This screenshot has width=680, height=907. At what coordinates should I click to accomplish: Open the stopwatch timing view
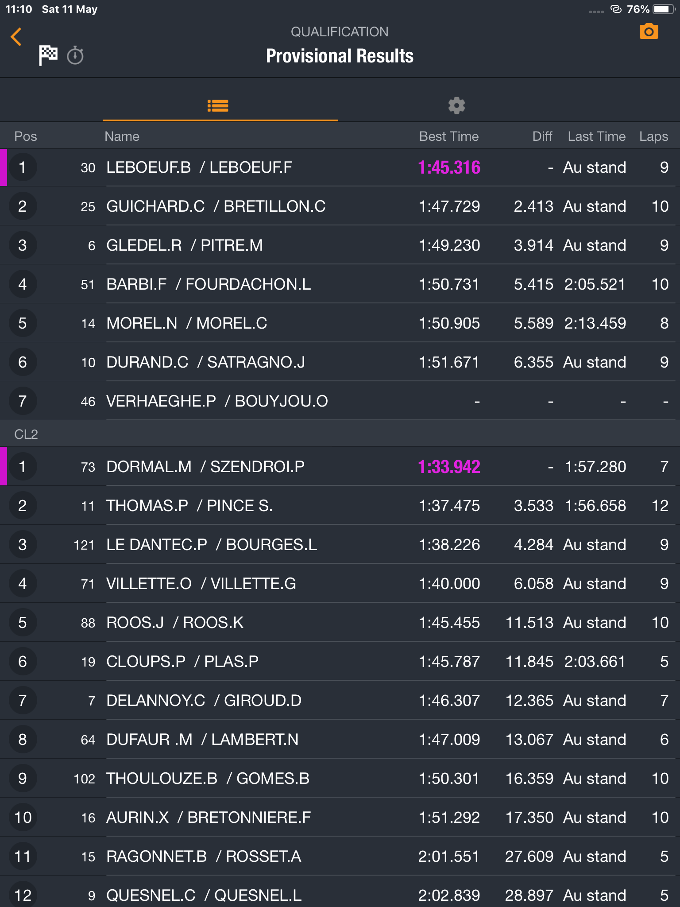[x=75, y=55]
